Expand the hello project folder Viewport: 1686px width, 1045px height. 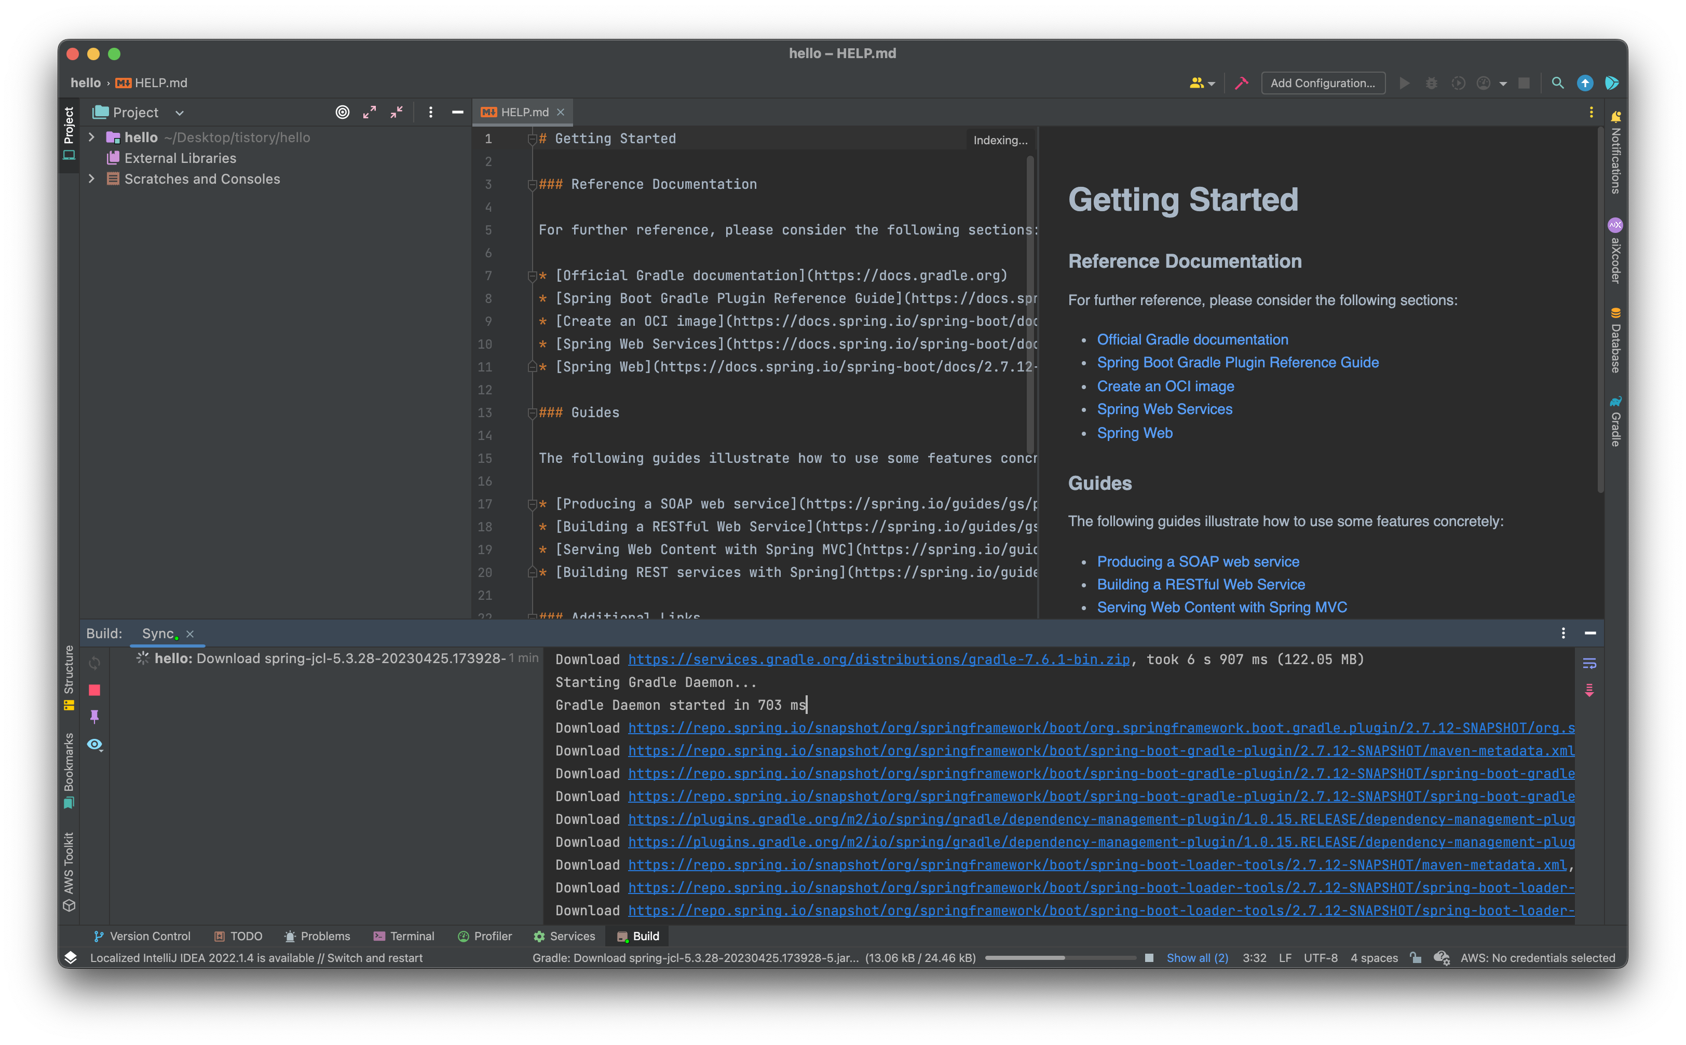coord(91,137)
